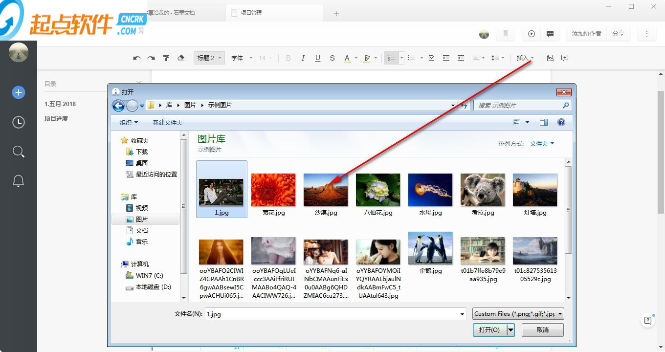This screenshot has width=665, height=352.
Task: Click the line spacing icon
Action: point(495,58)
